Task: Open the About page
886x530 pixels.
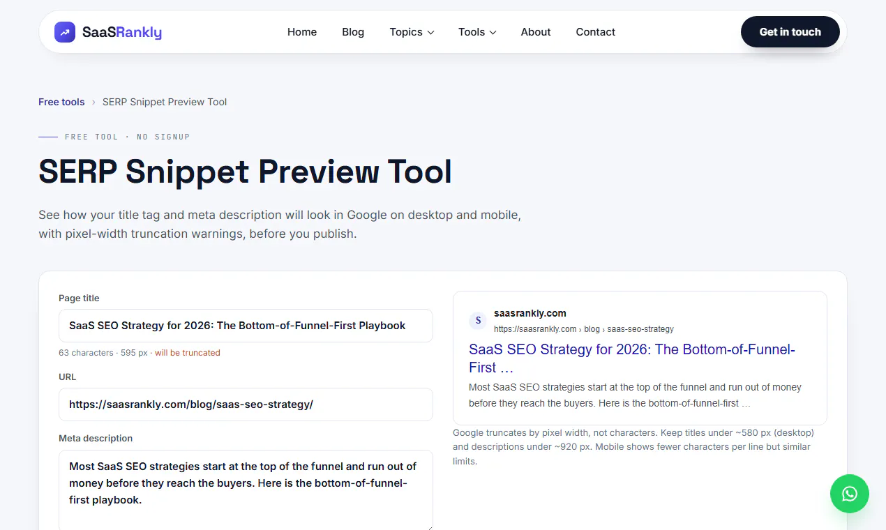Action: pos(536,32)
